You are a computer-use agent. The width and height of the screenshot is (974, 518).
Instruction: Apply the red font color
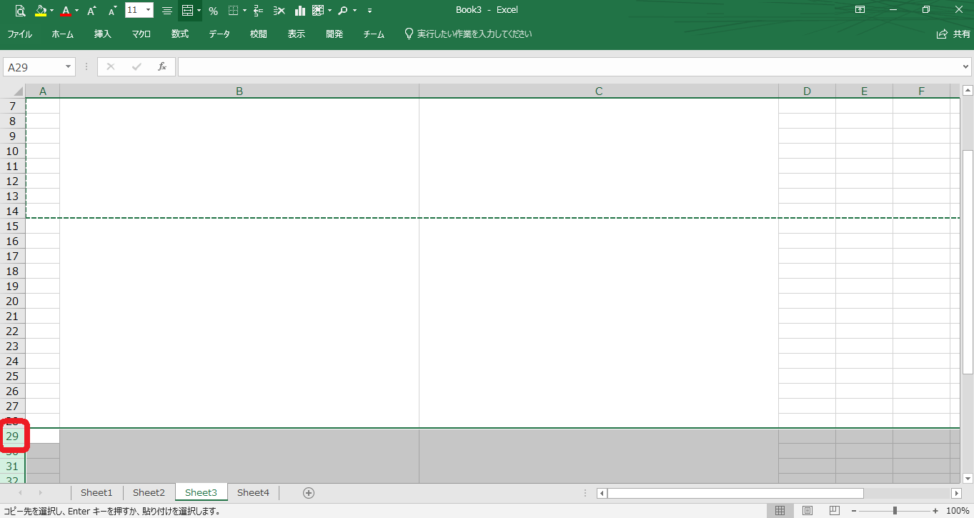[66, 11]
